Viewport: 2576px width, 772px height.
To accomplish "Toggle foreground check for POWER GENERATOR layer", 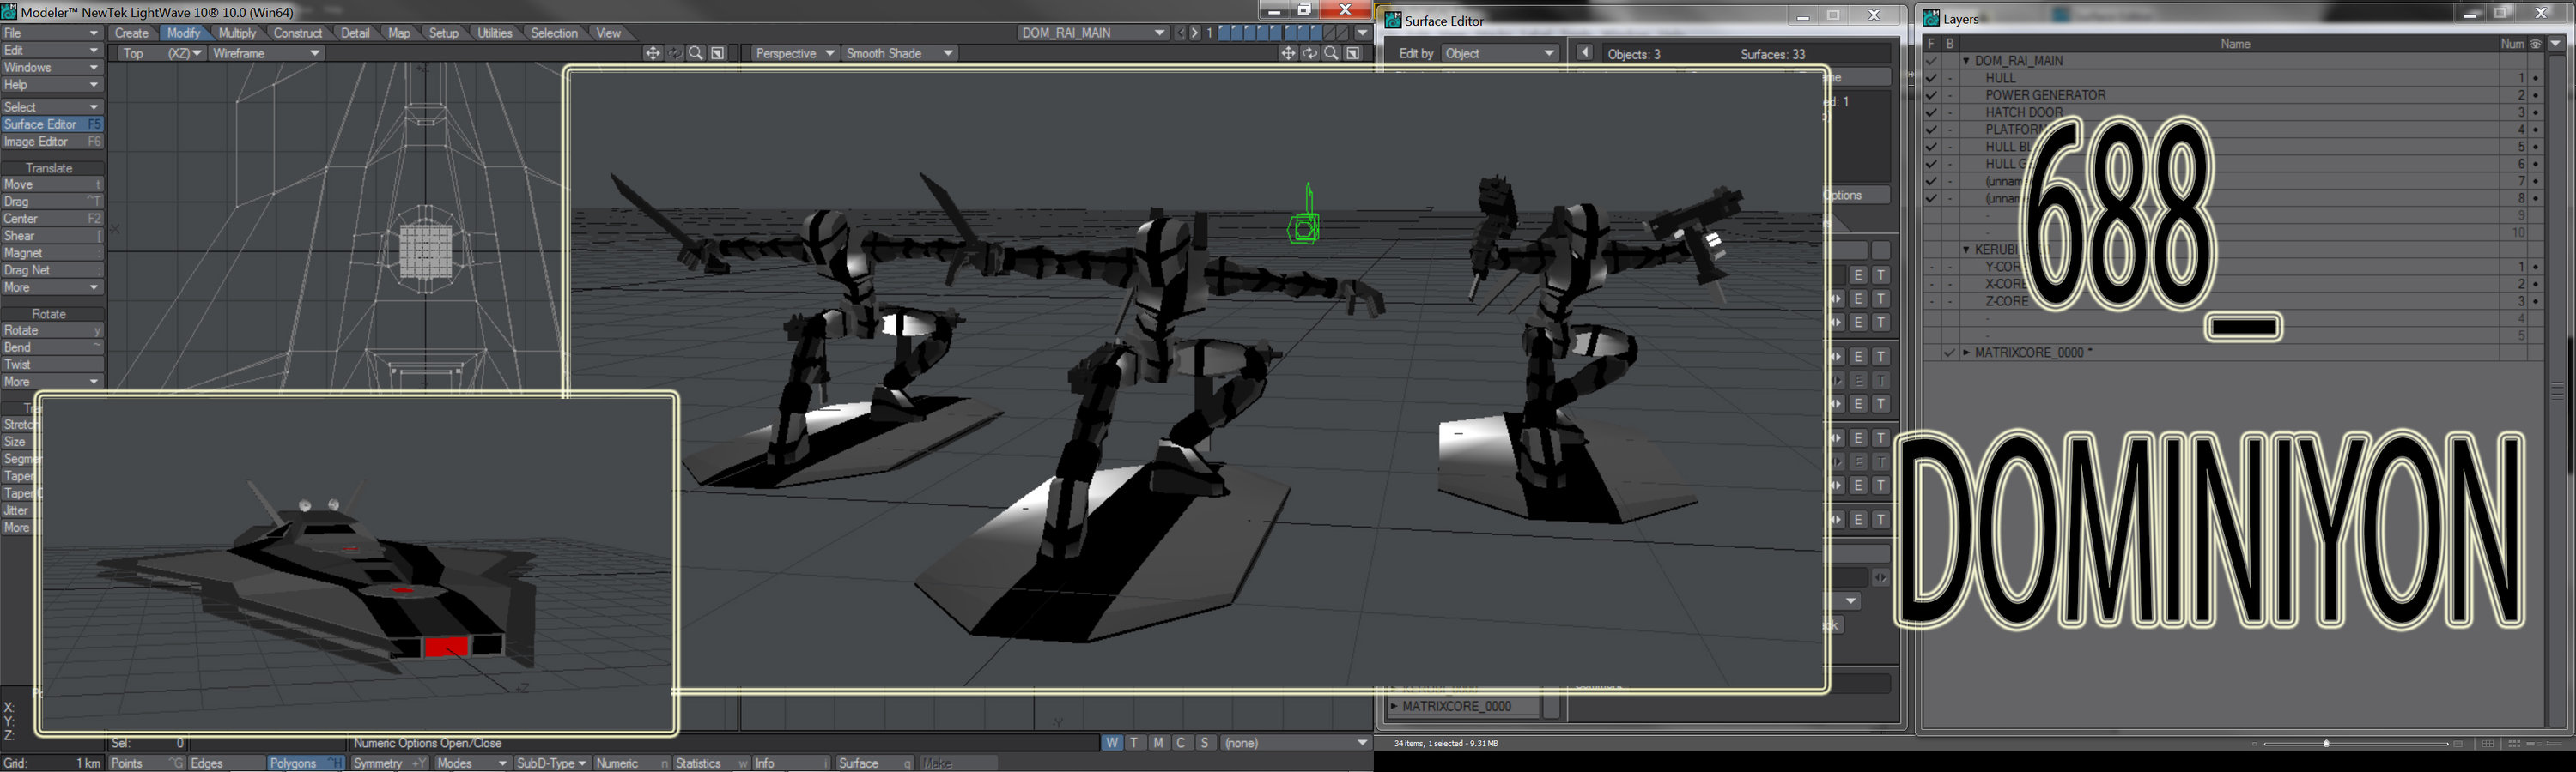I will pos(1931,95).
